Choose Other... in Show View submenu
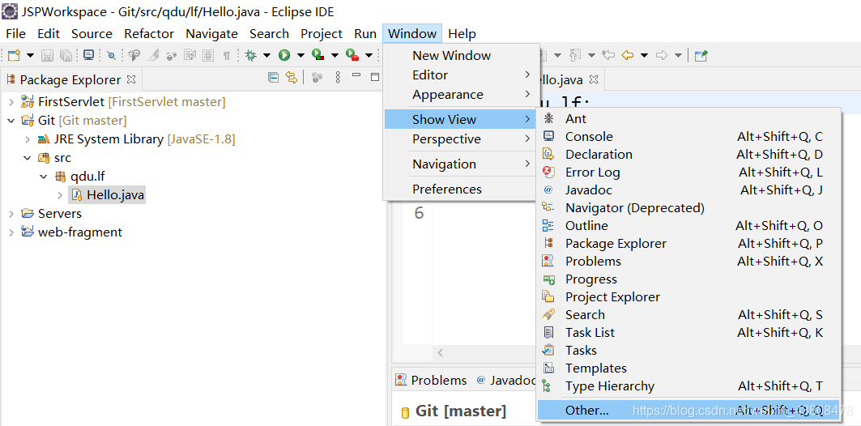861x426 pixels. coord(688,410)
